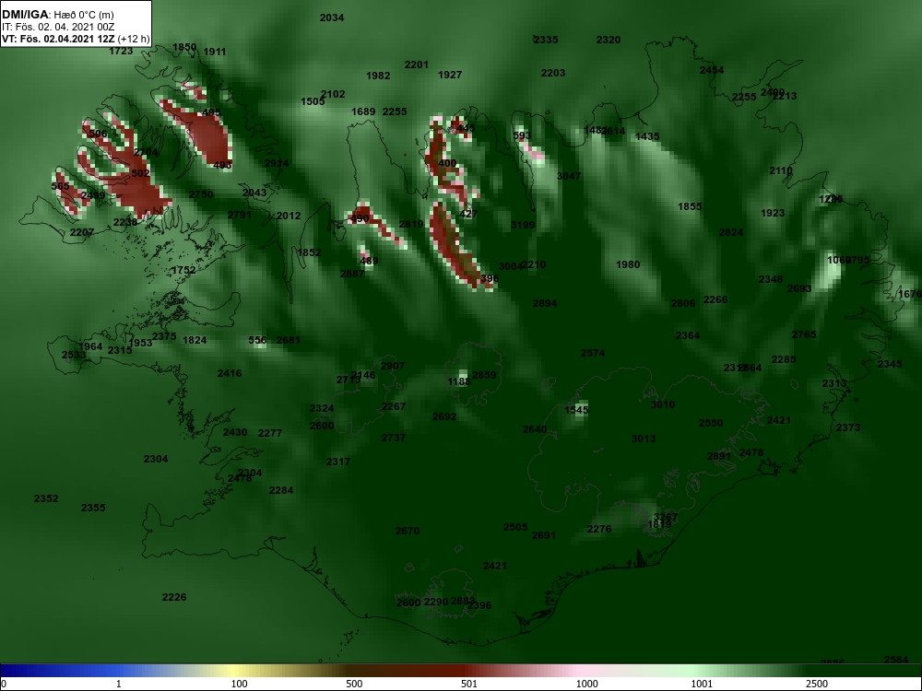Click the 100 label on the color scale

(240, 684)
